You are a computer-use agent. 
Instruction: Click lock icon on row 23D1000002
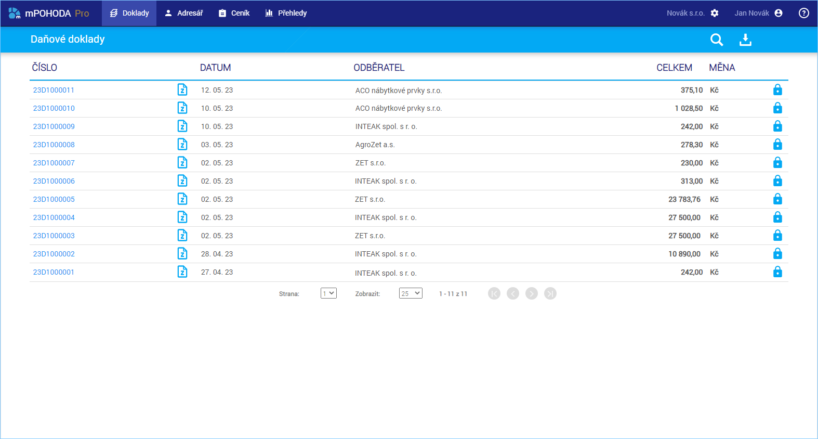(x=777, y=253)
